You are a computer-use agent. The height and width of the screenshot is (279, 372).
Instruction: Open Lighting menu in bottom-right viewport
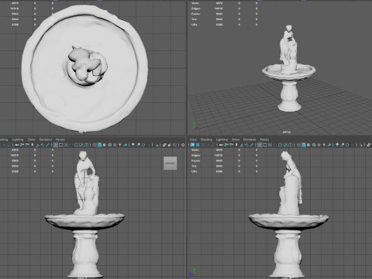[x=222, y=139]
